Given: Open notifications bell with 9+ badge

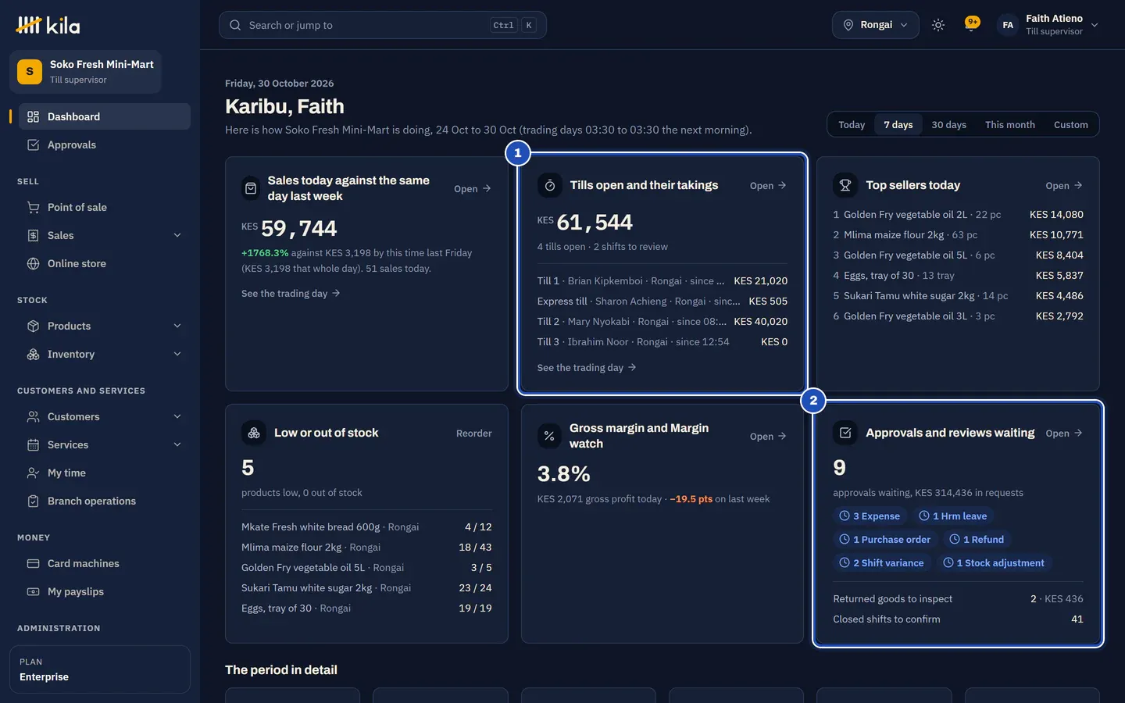Looking at the screenshot, I should point(971,25).
